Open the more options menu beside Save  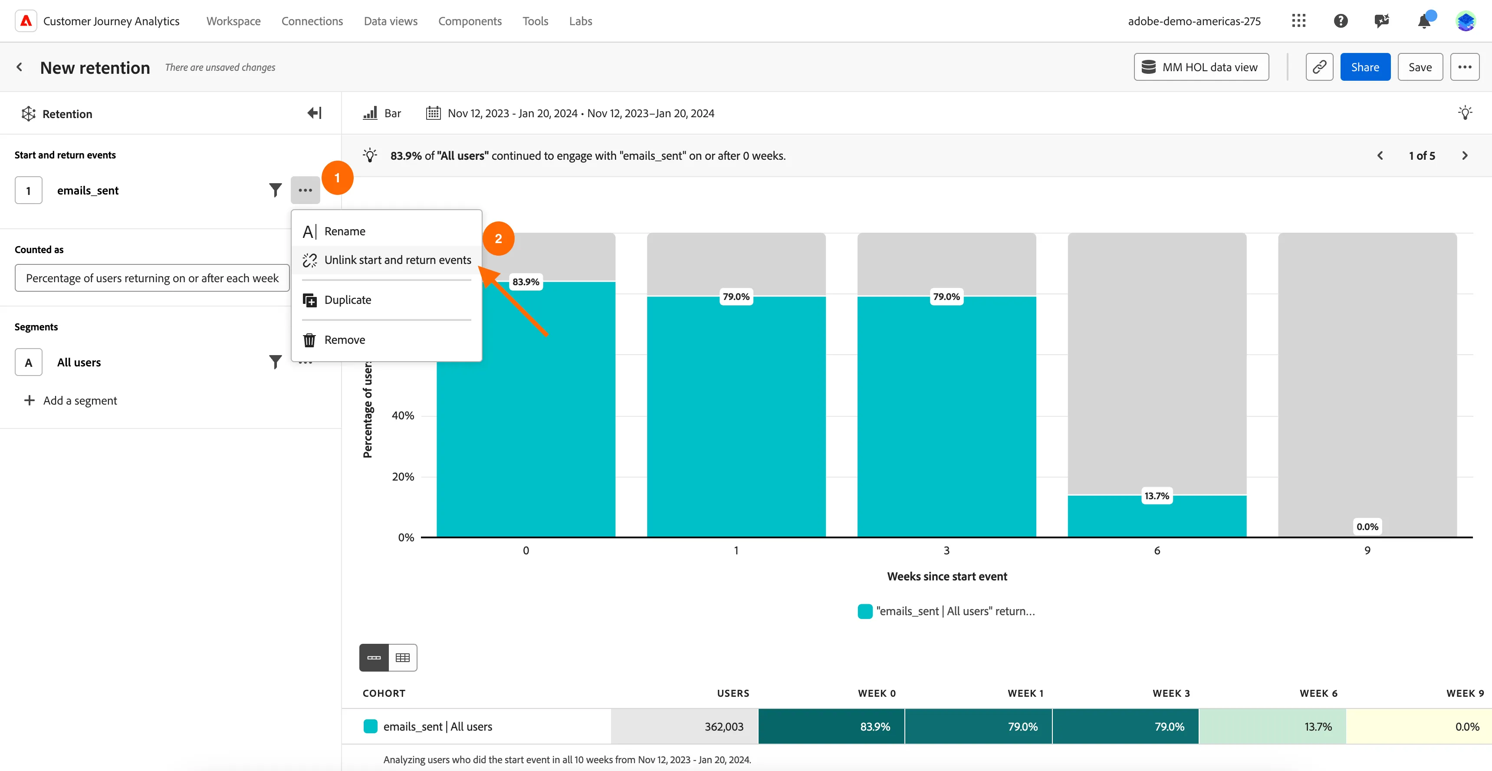tap(1464, 67)
